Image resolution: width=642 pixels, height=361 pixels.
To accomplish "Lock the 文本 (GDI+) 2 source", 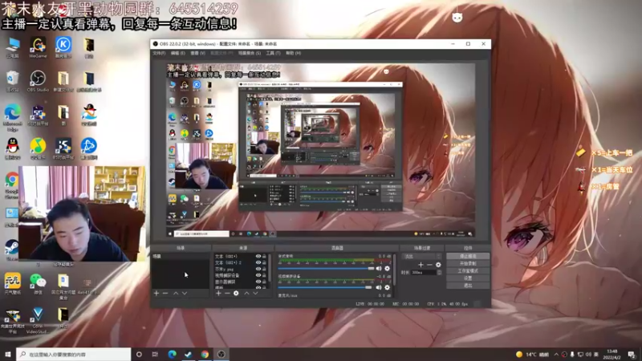I will coord(265,263).
